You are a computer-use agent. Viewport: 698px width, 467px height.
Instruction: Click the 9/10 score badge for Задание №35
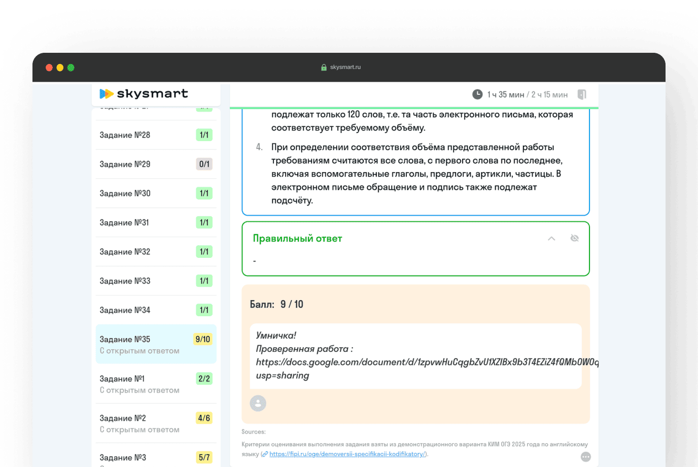203,339
